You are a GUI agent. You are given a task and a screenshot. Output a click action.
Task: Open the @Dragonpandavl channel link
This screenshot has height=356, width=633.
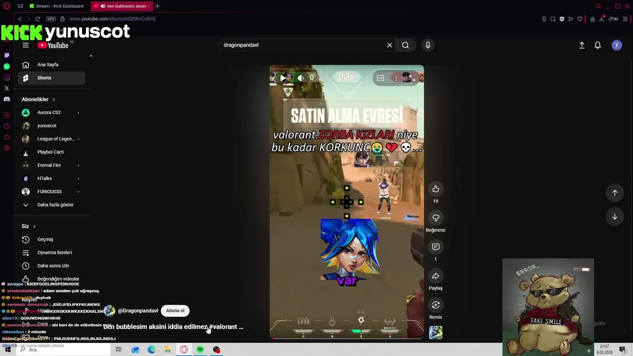pyautogui.click(x=138, y=311)
